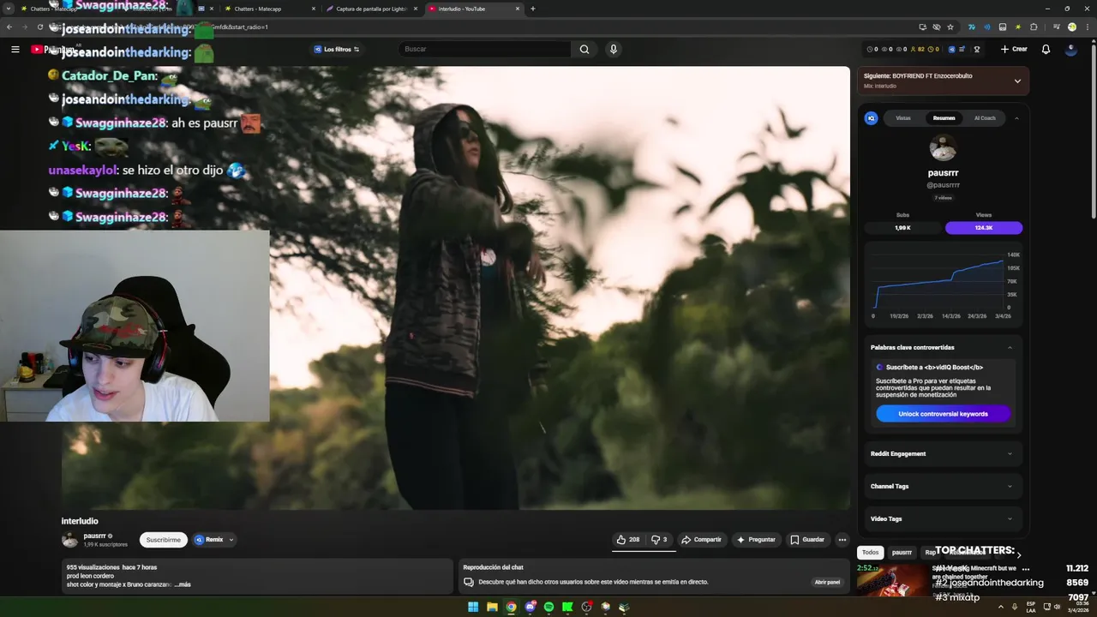Click the install-app icon in address bar
Viewport: 1097px width, 617px height.
[922, 27]
